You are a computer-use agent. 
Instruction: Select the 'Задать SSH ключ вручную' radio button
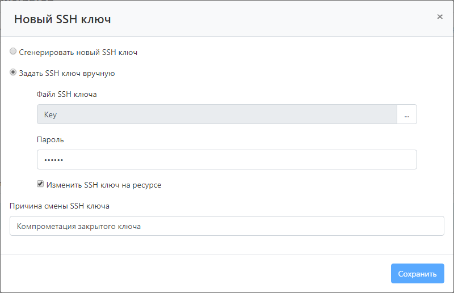pyautogui.click(x=13, y=73)
